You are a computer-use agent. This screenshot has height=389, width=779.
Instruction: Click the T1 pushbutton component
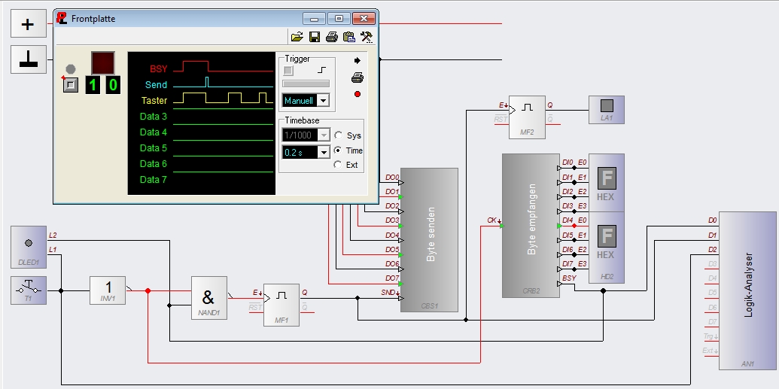(29, 290)
